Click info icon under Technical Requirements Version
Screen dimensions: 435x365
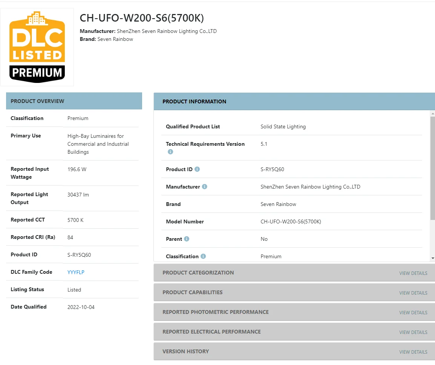pos(171,152)
